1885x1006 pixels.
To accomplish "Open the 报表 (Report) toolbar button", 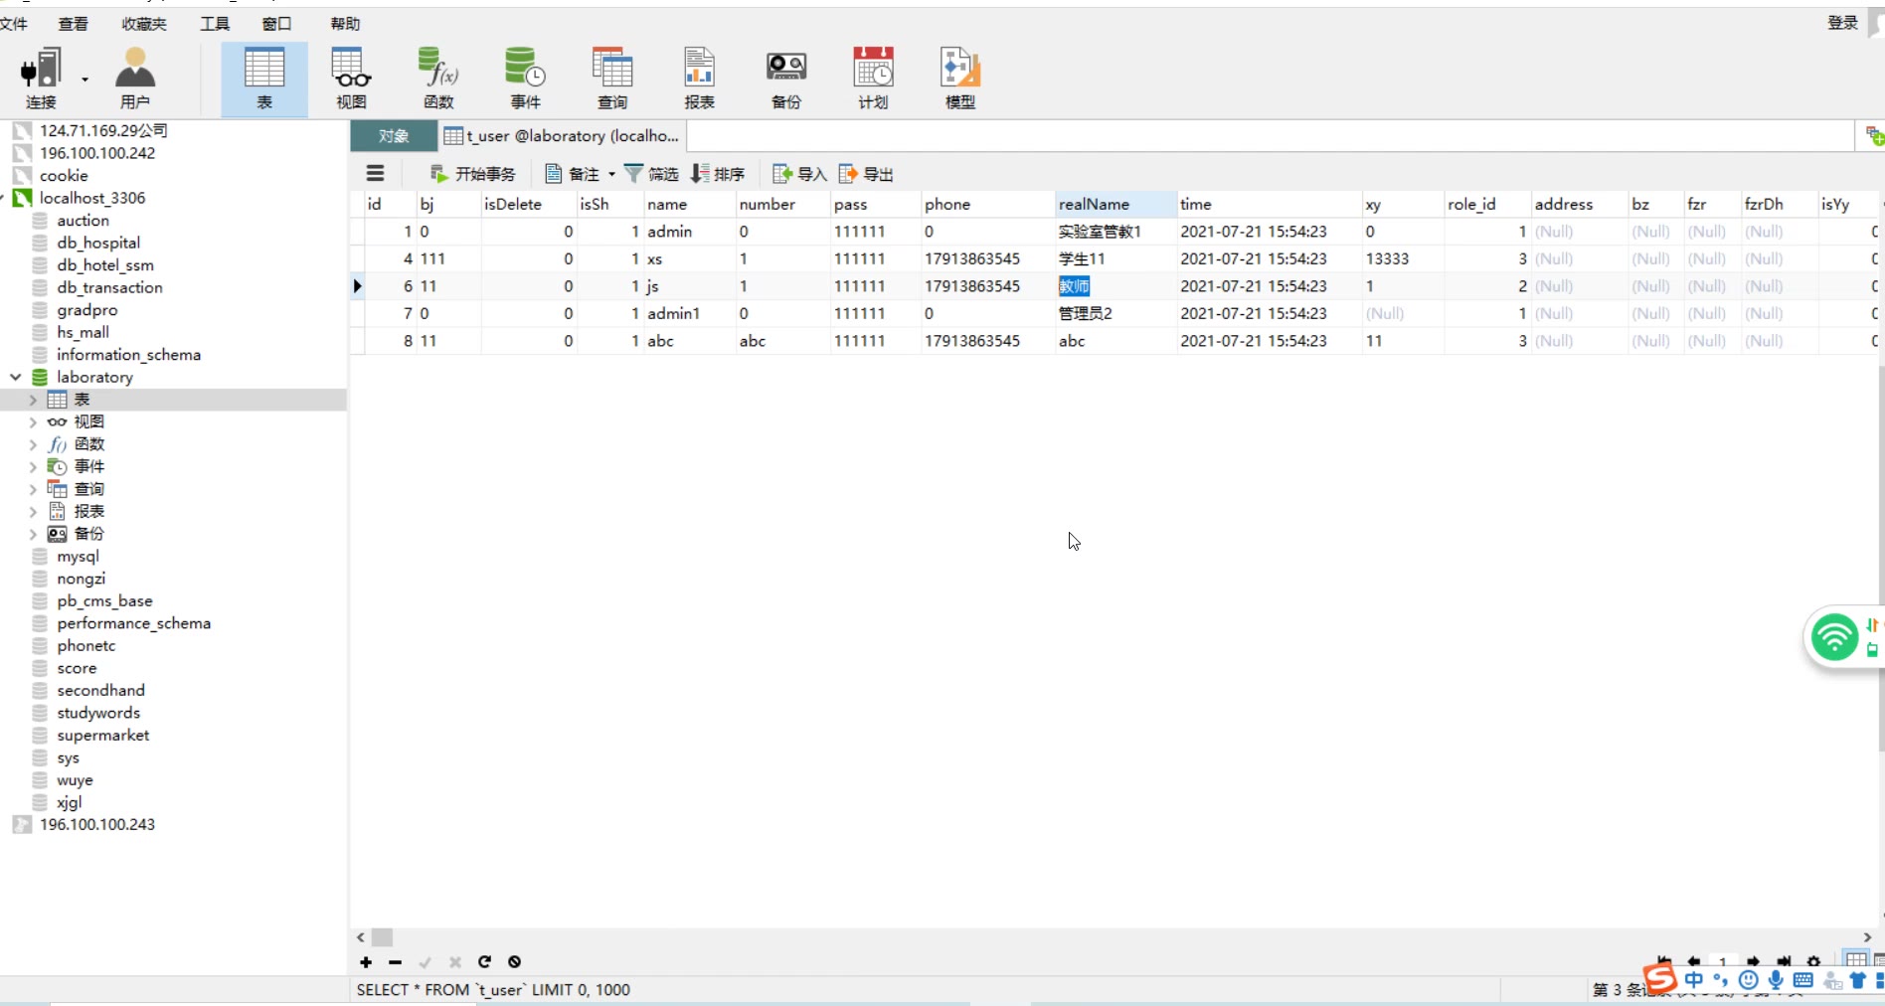I will tap(700, 79).
